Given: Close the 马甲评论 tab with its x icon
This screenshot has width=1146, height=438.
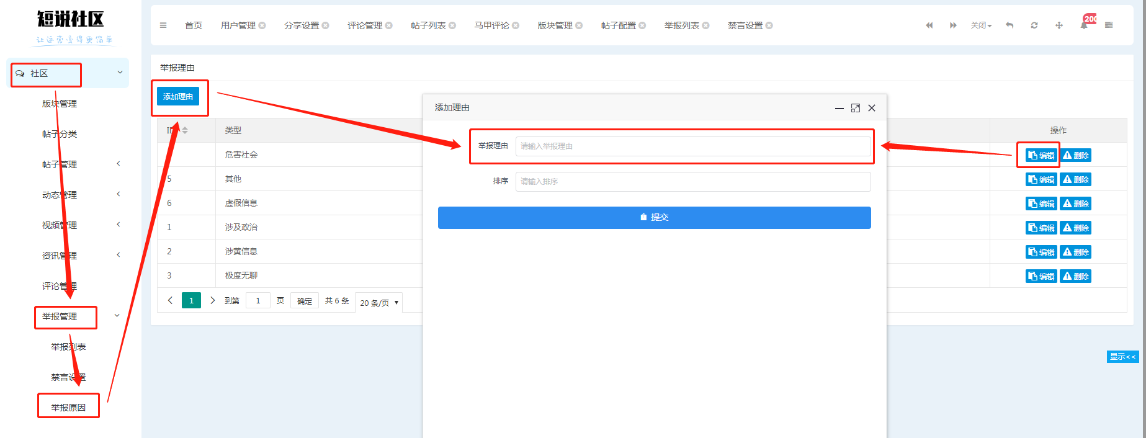Looking at the screenshot, I should 516,25.
